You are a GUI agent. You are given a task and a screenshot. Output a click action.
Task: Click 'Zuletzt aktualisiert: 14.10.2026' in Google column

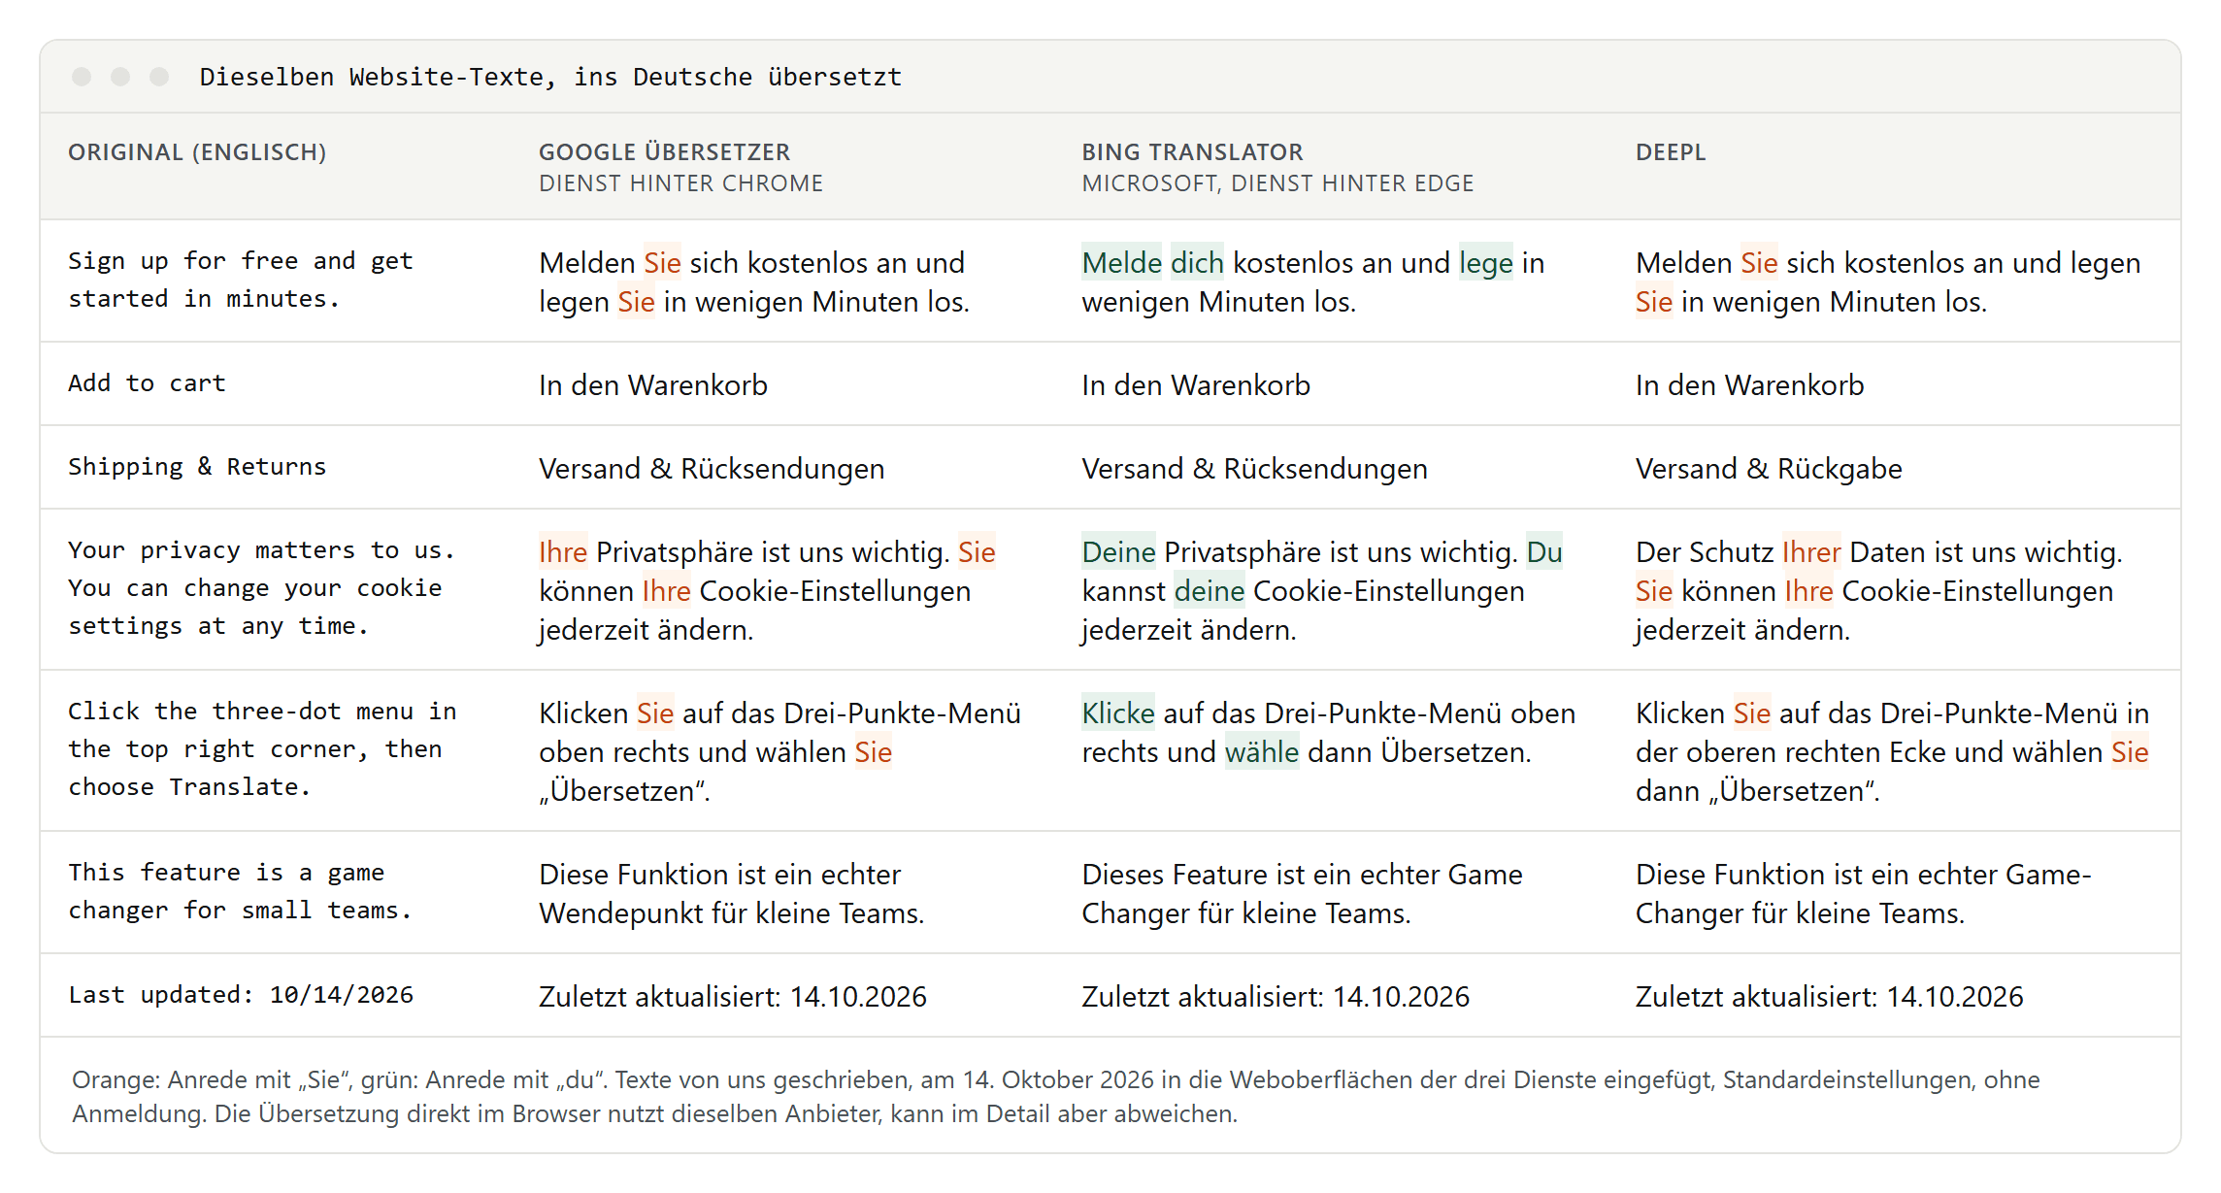[732, 997]
